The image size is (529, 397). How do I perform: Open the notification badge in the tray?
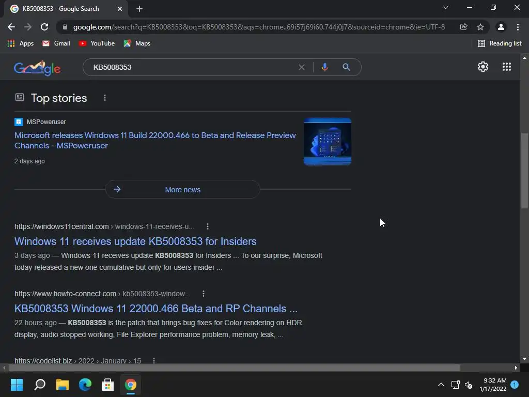515,385
